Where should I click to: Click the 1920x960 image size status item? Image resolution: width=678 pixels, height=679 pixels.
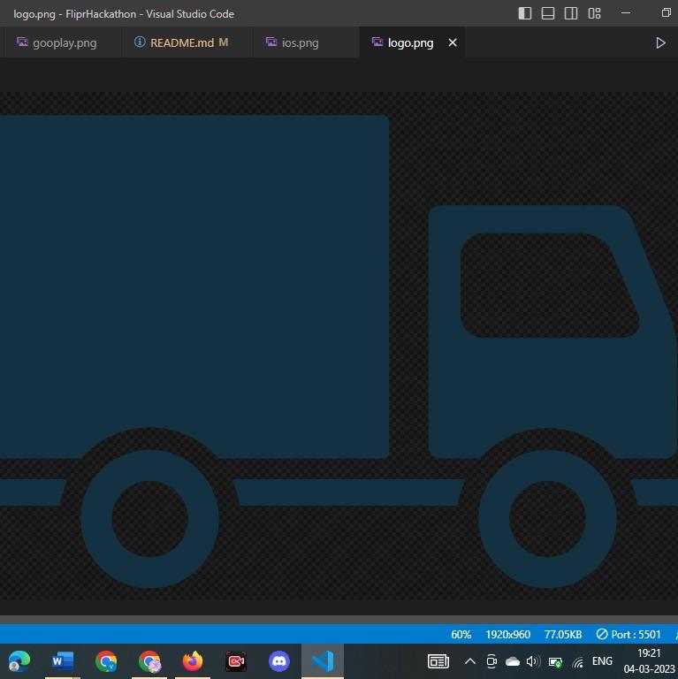pyautogui.click(x=507, y=634)
